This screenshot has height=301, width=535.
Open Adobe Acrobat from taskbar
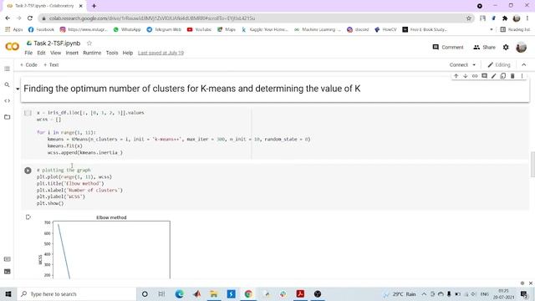tap(300, 294)
